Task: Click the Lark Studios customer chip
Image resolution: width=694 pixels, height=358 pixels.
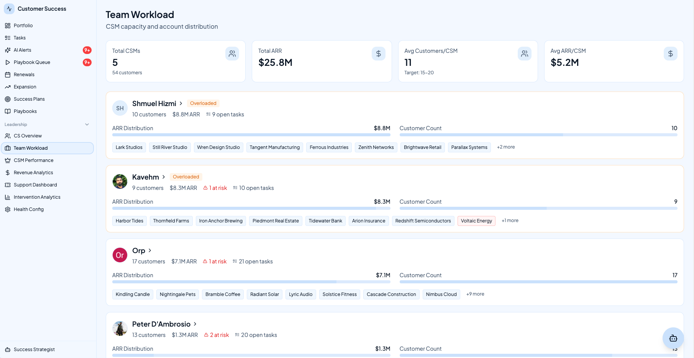Action: pos(129,147)
